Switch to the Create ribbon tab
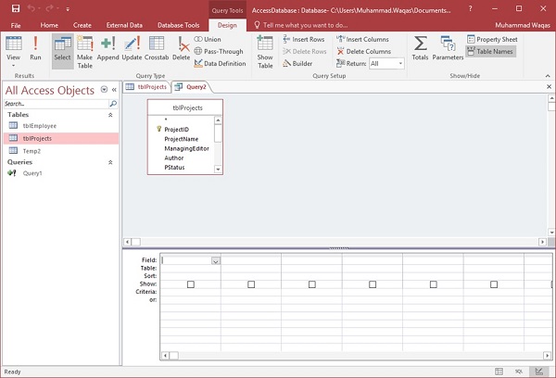Screen dimensions: 556x378 (82, 25)
